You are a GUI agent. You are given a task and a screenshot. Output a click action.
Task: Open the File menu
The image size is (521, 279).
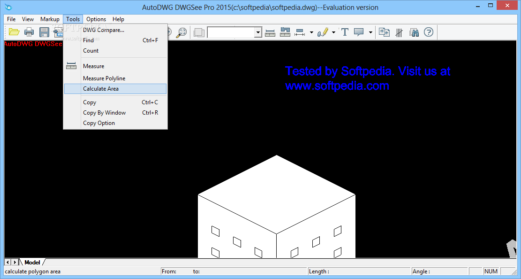(11, 19)
